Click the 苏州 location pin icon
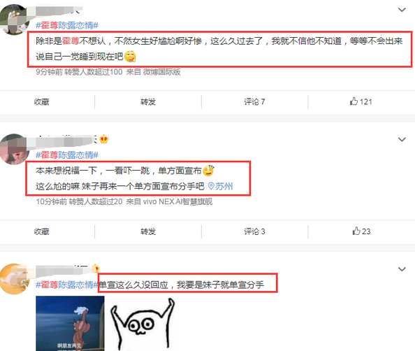The width and height of the screenshot is (415, 351). [211, 186]
